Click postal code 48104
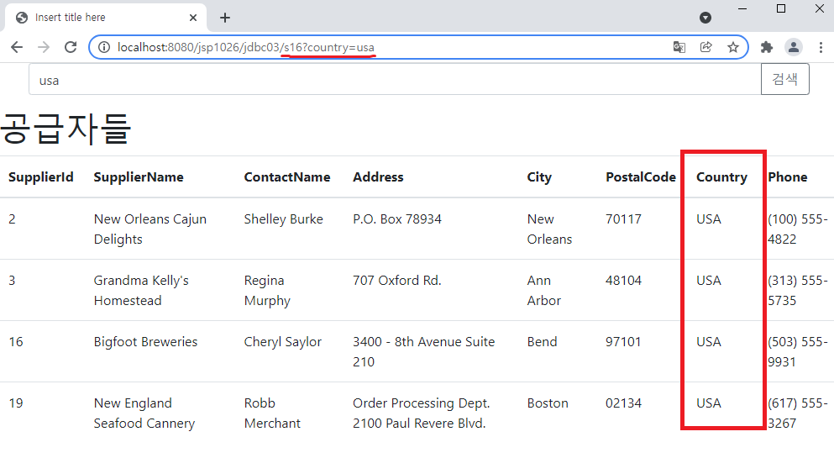The width and height of the screenshot is (834, 458). point(623,281)
